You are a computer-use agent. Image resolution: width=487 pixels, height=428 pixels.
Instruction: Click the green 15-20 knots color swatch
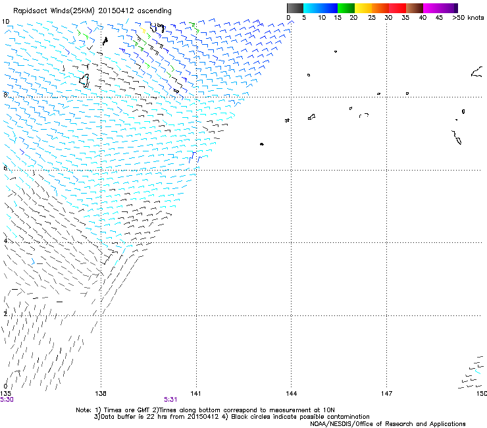[x=346, y=8]
